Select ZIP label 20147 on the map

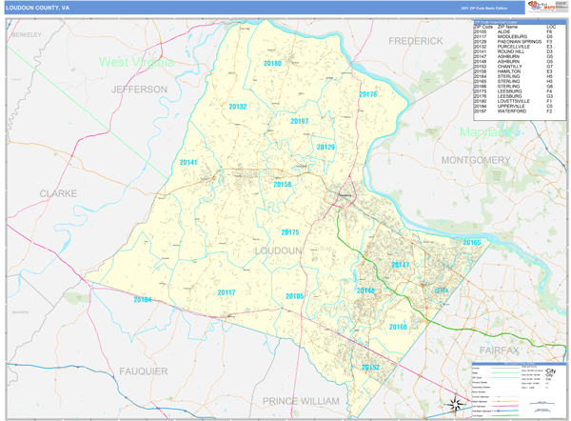coord(401,265)
